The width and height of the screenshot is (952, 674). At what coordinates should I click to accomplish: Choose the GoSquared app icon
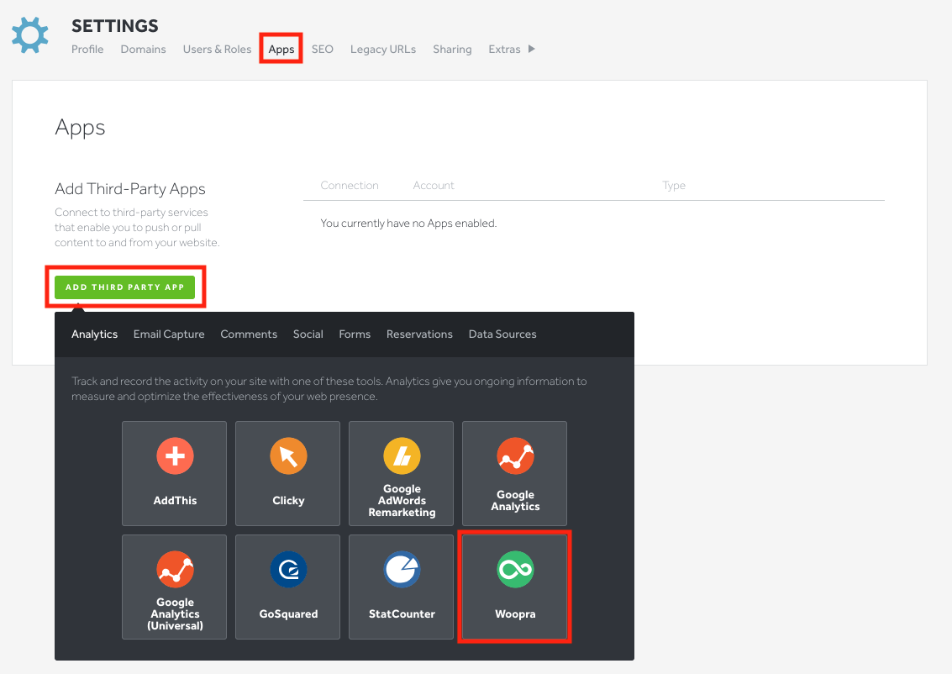pyautogui.click(x=288, y=587)
